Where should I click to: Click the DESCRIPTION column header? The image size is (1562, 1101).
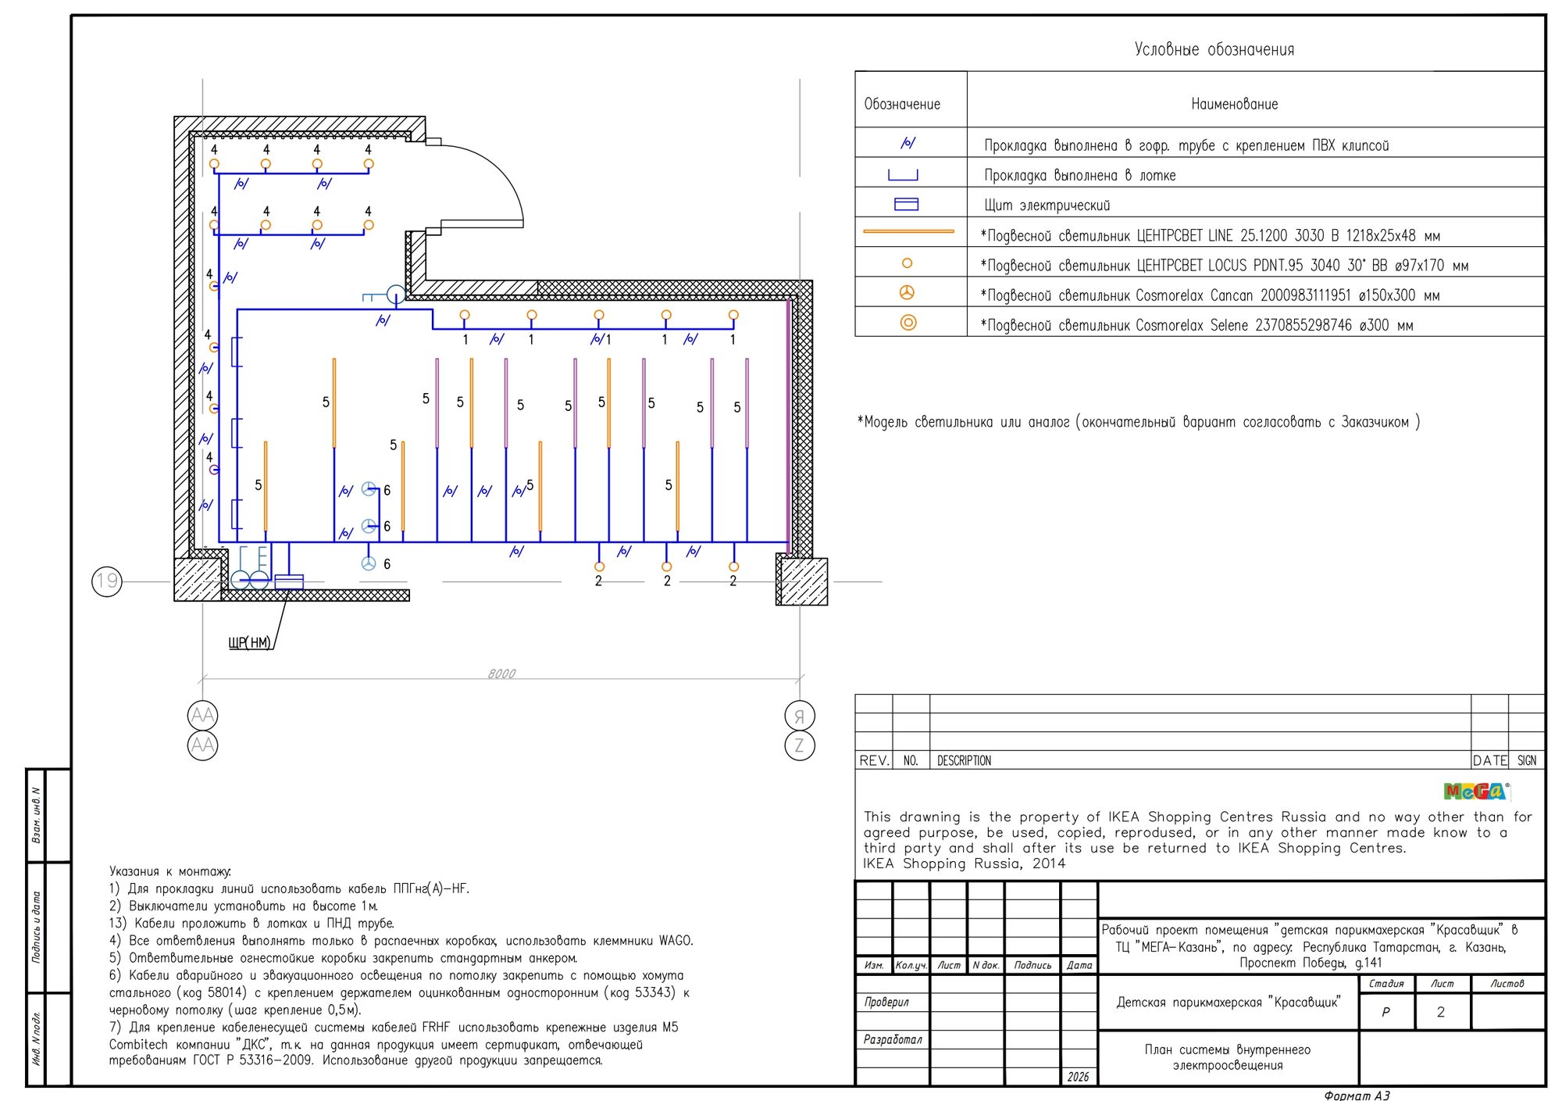[964, 760]
